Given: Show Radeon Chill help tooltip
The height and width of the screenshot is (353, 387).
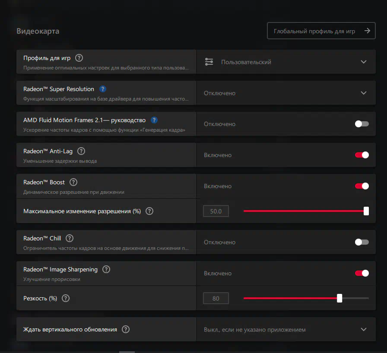Looking at the screenshot, I should click(x=70, y=238).
